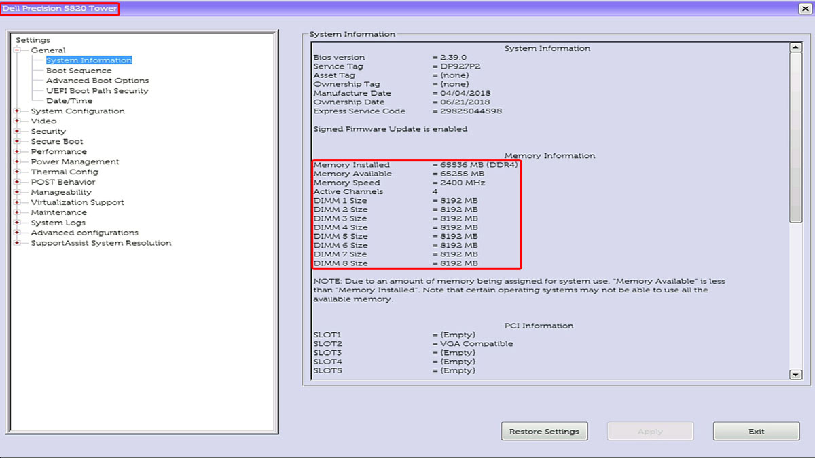Click the PCI Information heading
This screenshot has height=458, width=815.
[x=539, y=326]
